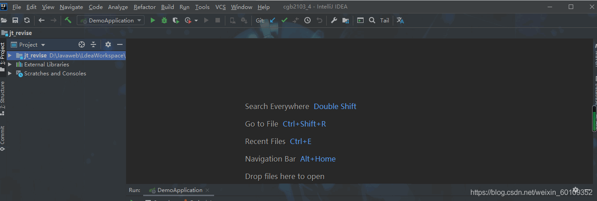Click the Tail toolbar button
This screenshot has width=597, height=201.
click(385, 20)
